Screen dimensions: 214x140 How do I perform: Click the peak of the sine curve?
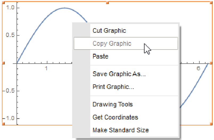click(x=65, y=8)
